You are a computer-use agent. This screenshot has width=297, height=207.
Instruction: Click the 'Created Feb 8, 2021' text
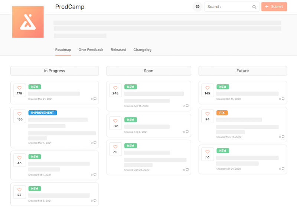click(136, 132)
